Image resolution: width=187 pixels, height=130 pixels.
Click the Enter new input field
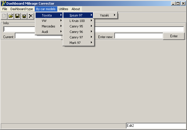tap(139, 36)
